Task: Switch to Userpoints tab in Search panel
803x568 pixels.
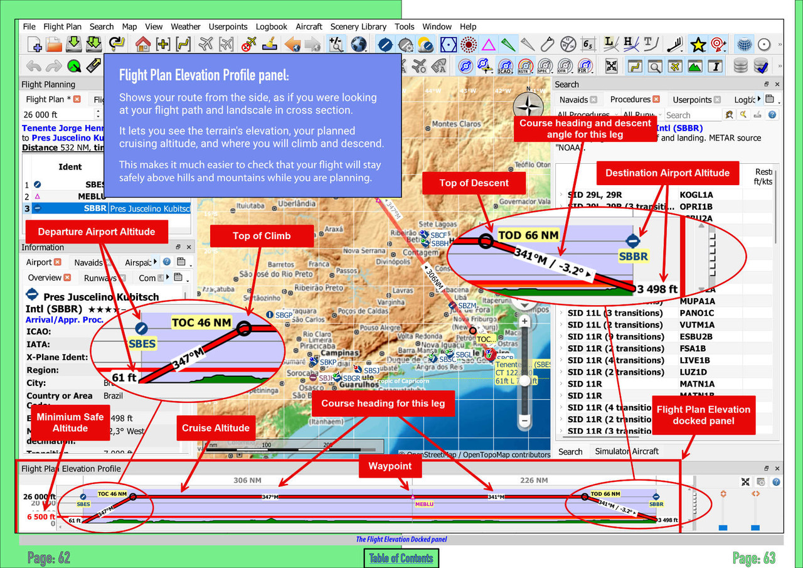Action: point(696,99)
